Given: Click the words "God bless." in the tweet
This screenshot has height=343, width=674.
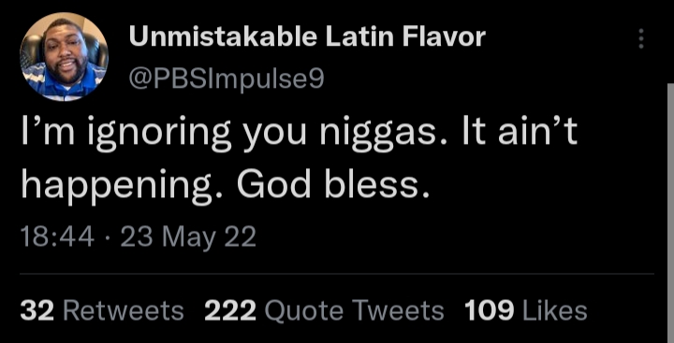Looking at the screenshot, I should point(333,185).
